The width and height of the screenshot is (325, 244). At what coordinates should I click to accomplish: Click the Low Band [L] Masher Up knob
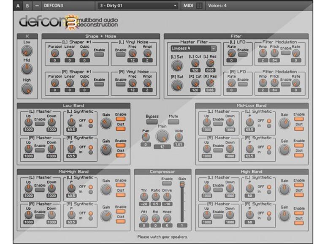pos(28,122)
